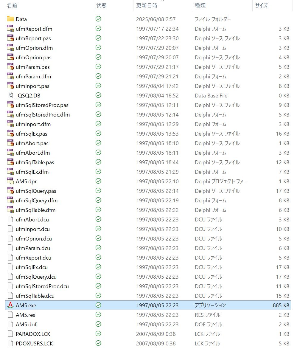
Task: Click the size value 16 KB
Action: point(282,134)
